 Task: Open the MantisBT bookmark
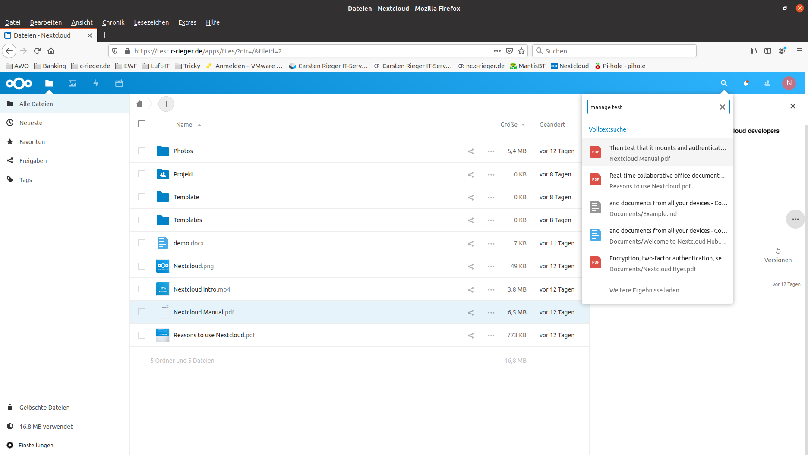(x=527, y=66)
